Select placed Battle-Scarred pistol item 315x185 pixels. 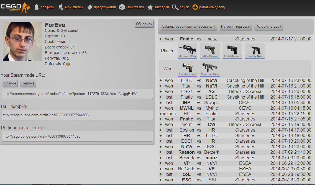click(210, 51)
